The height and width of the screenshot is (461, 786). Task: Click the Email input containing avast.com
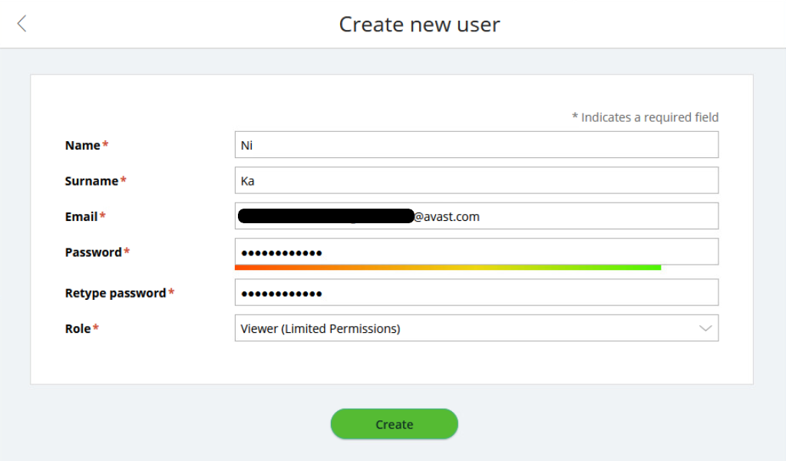point(476,216)
